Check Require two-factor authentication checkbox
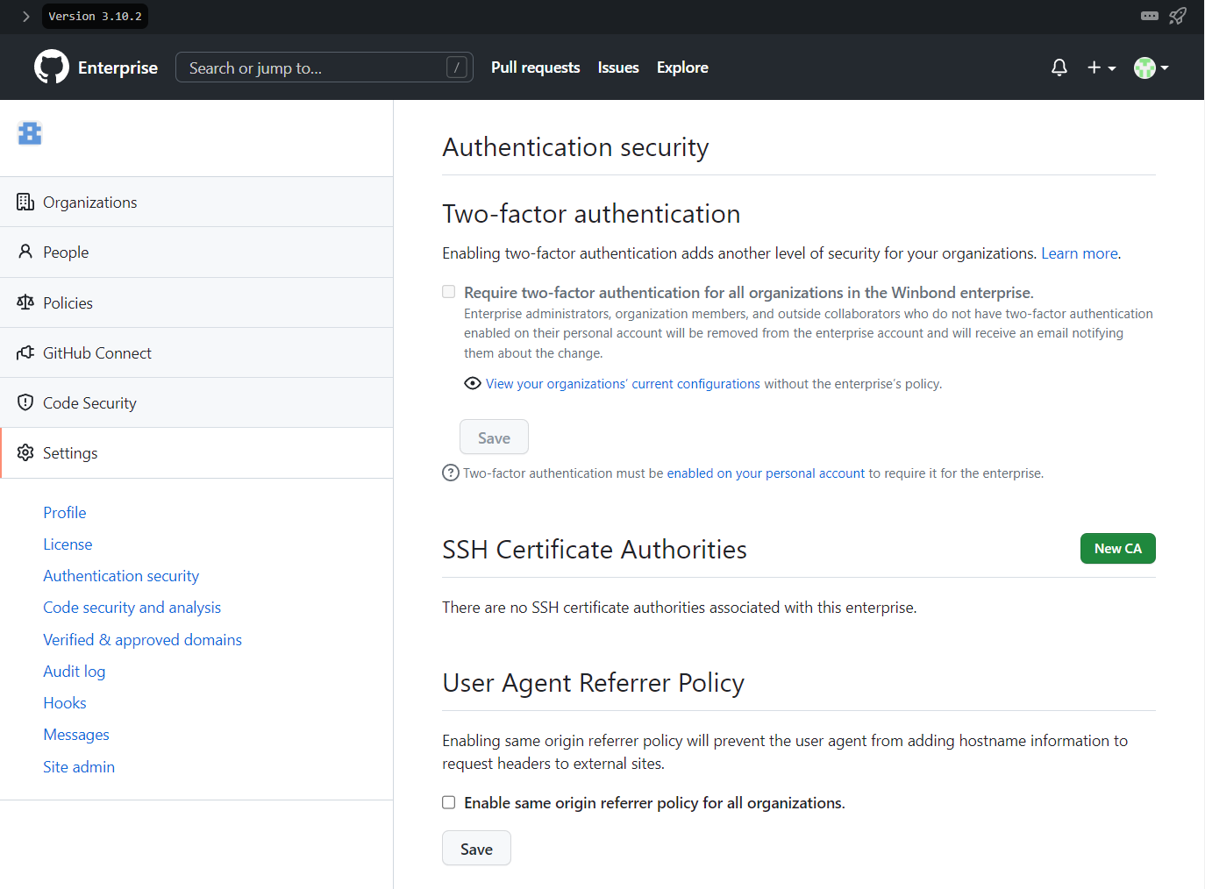This screenshot has width=1205, height=889. coord(449,292)
